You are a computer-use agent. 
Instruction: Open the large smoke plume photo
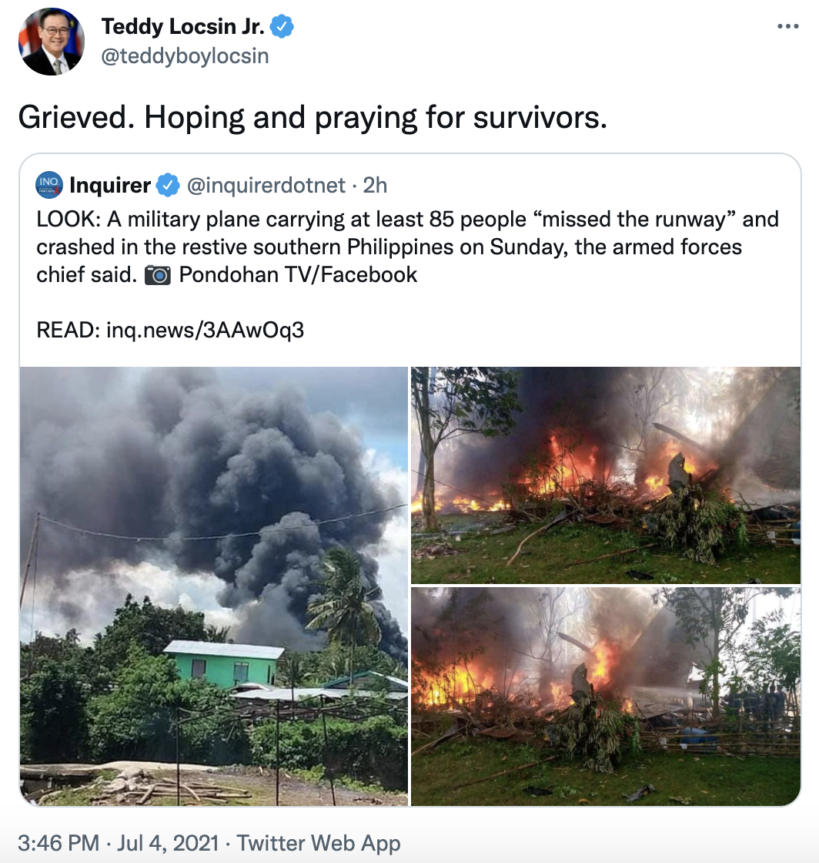213,586
